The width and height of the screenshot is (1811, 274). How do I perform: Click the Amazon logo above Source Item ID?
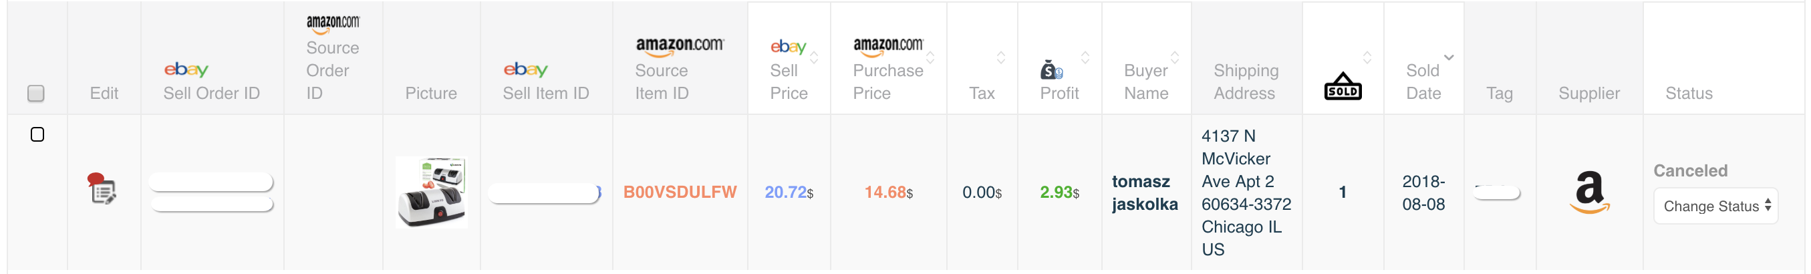(x=679, y=46)
